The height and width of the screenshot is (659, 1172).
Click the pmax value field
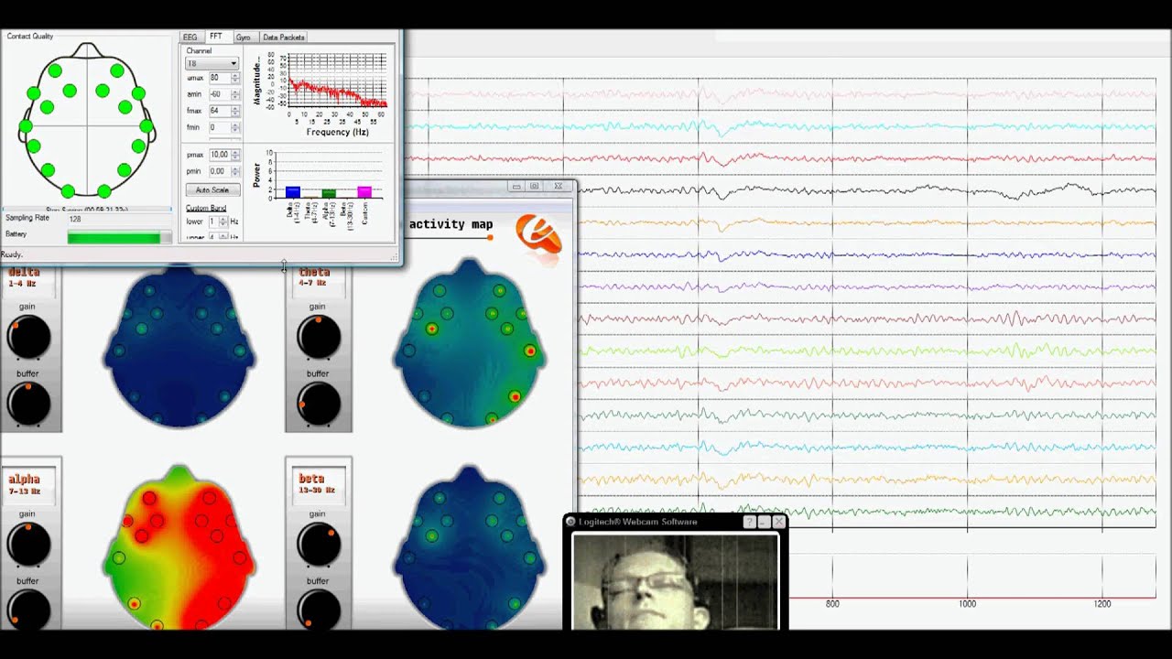coord(219,155)
